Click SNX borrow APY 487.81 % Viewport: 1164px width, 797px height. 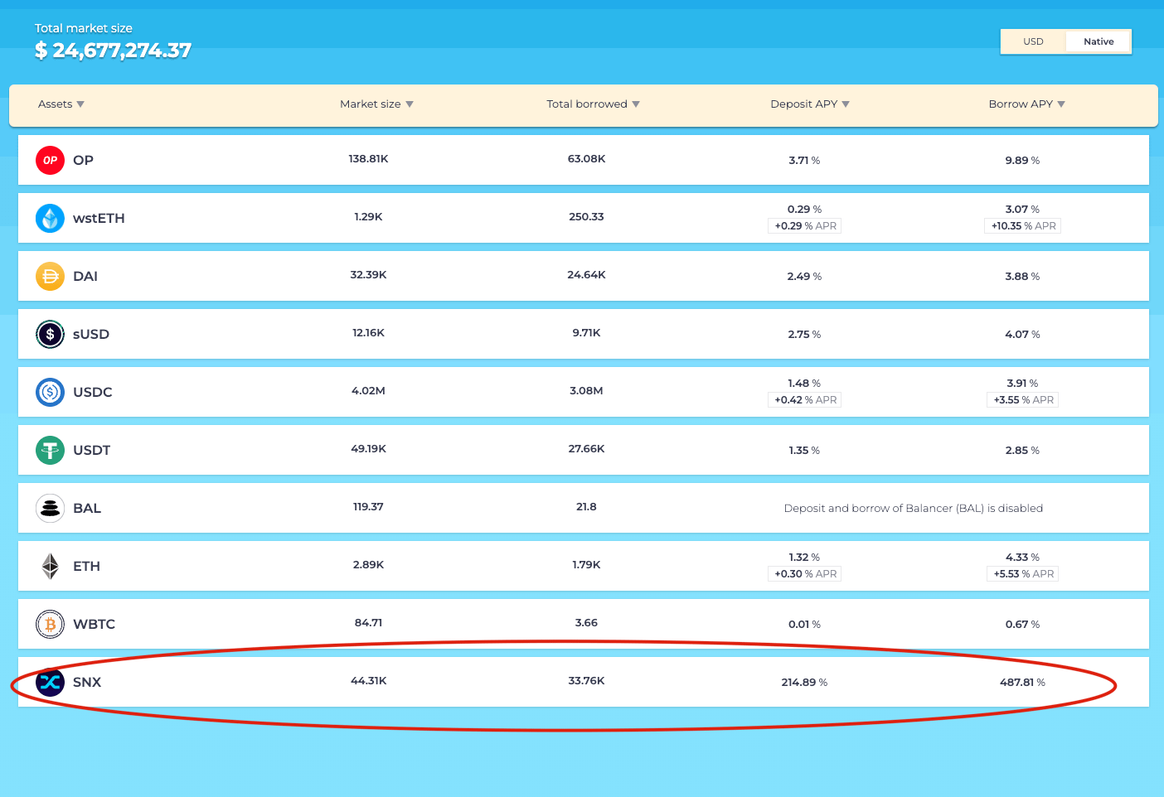point(1022,682)
